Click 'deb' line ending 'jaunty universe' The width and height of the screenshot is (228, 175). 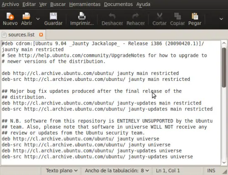coord(80,139)
